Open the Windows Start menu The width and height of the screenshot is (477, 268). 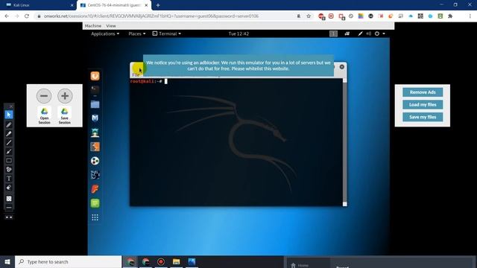click(x=7, y=261)
